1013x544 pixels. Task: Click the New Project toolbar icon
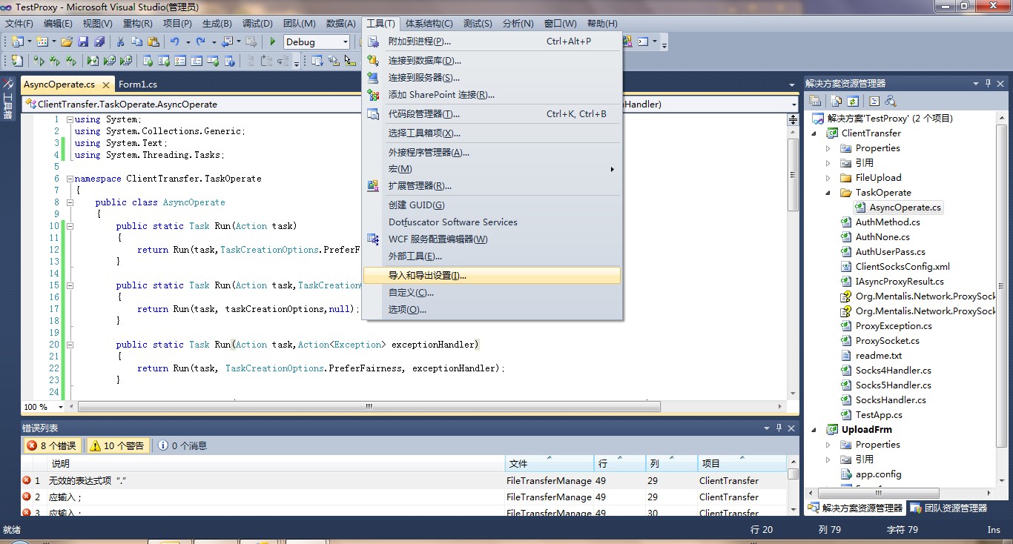(x=18, y=42)
